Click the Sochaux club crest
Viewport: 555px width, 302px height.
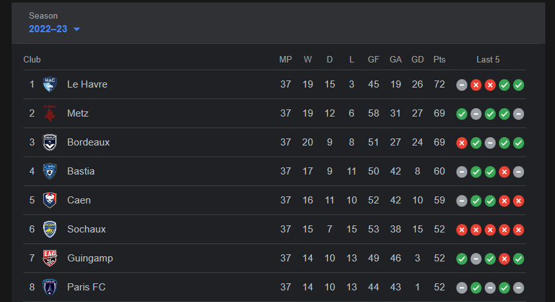pos(50,229)
